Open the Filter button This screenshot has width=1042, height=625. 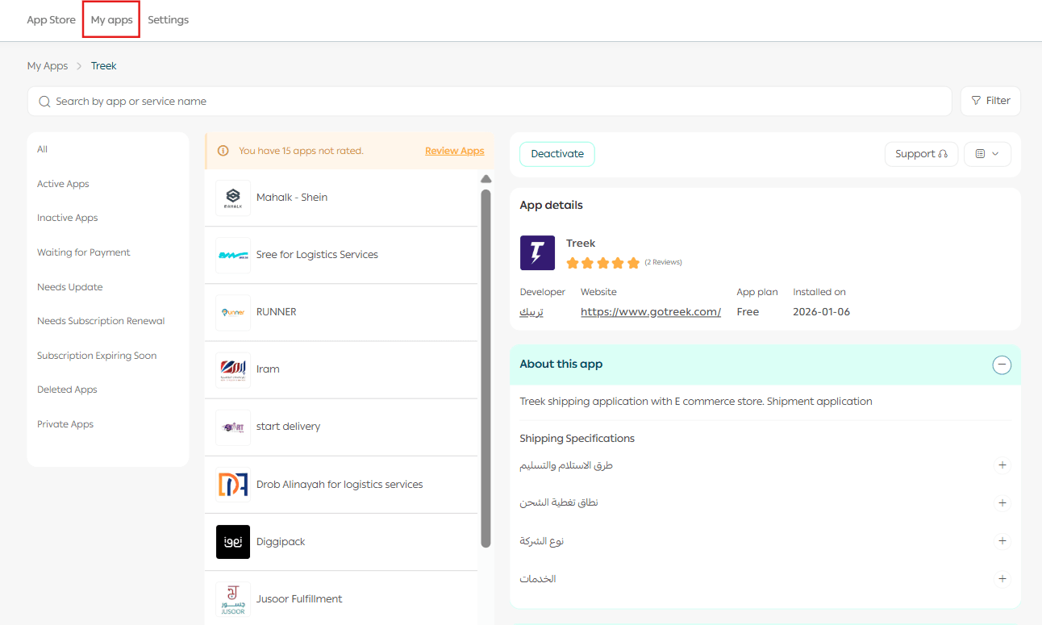click(x=990, y=101)
